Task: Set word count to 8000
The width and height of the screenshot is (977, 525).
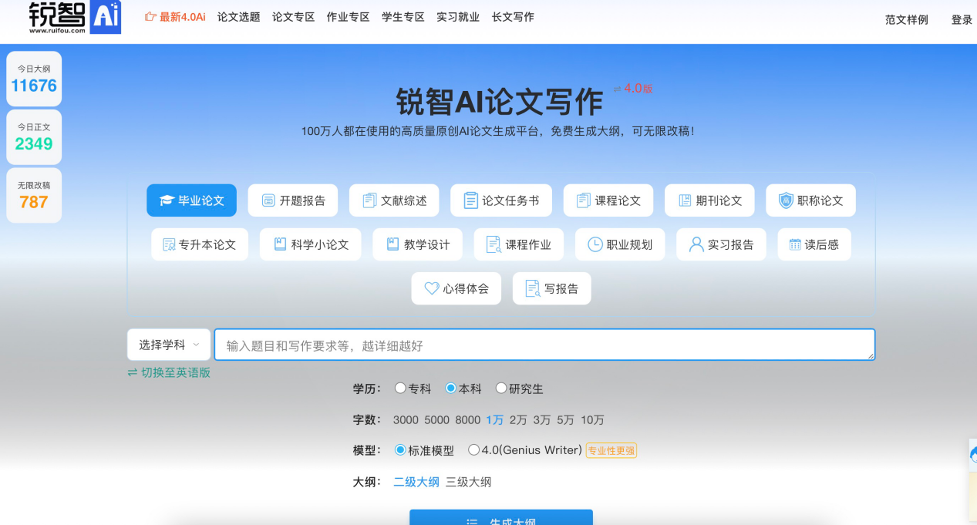Action: [x=467, y=420]
